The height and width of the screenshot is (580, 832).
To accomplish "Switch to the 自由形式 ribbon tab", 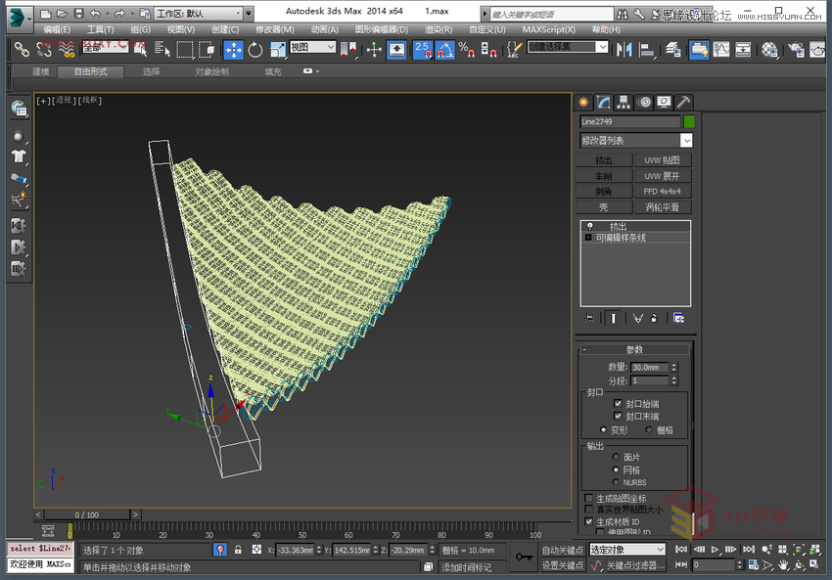I will 91,71.
